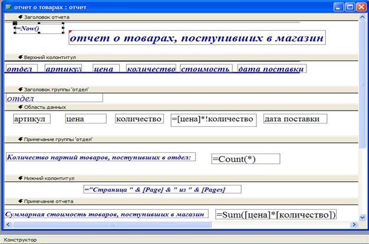Select the =Now() date field

(39, 28)
